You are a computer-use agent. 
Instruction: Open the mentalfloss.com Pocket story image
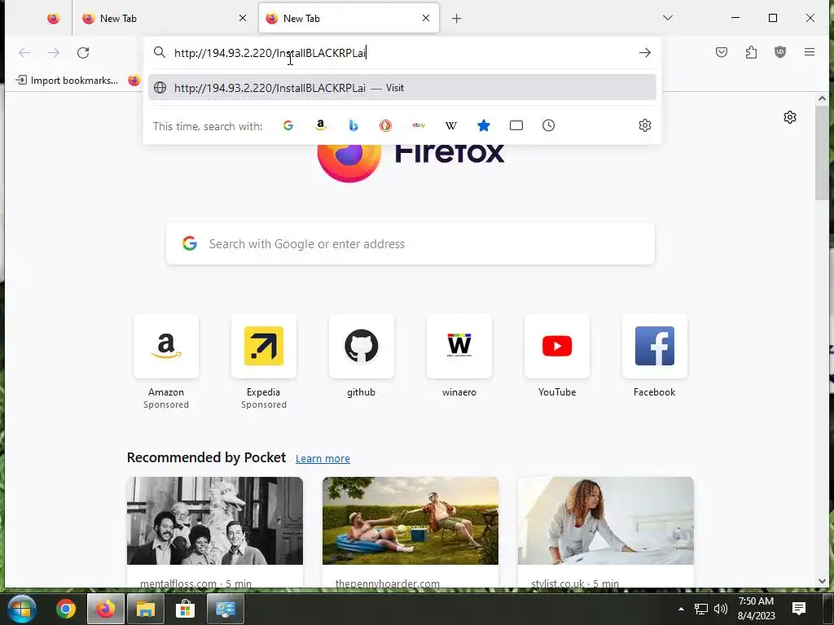215,521
